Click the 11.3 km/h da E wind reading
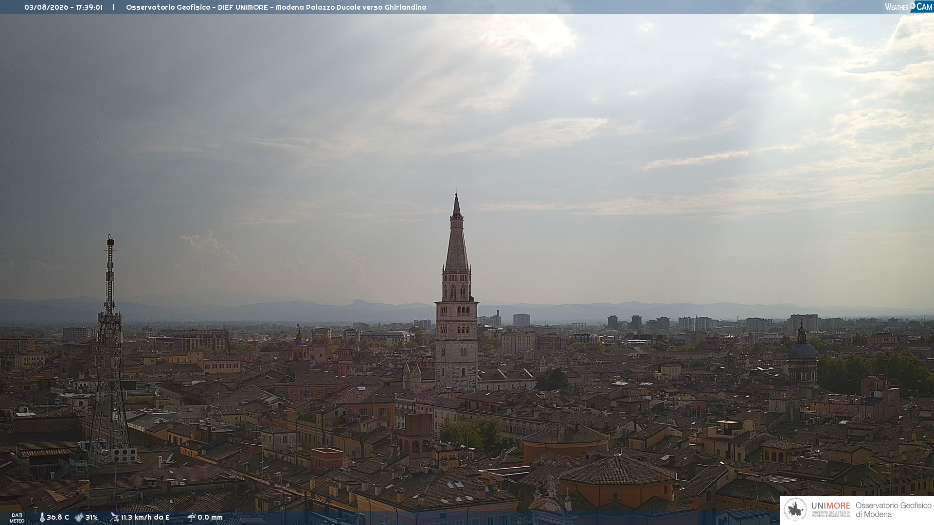The image size is (934, 525). [145, 518]
